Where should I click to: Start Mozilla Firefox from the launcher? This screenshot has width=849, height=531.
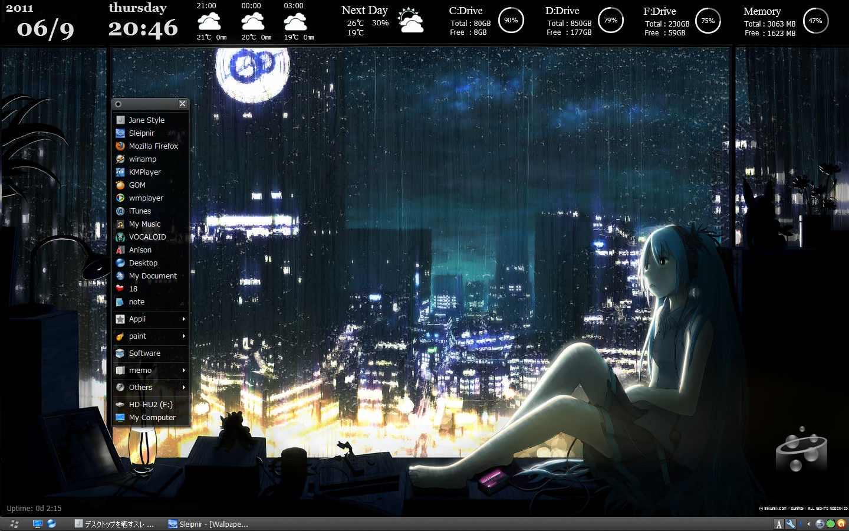click(150, 146)
